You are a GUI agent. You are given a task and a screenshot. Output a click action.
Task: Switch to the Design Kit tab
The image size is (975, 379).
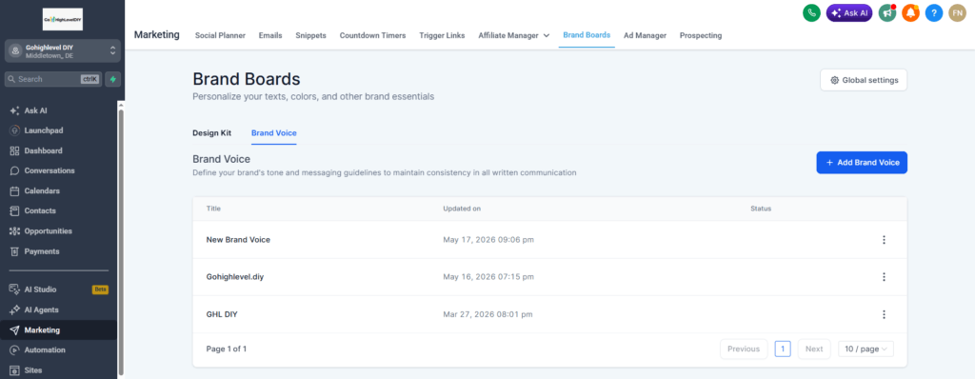coord(212,132)
